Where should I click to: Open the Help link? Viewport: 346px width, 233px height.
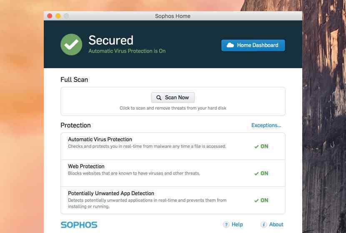point(237,224)
